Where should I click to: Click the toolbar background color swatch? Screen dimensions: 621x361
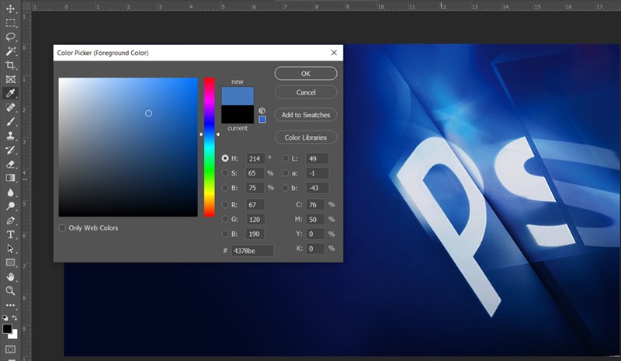(14, 335)
